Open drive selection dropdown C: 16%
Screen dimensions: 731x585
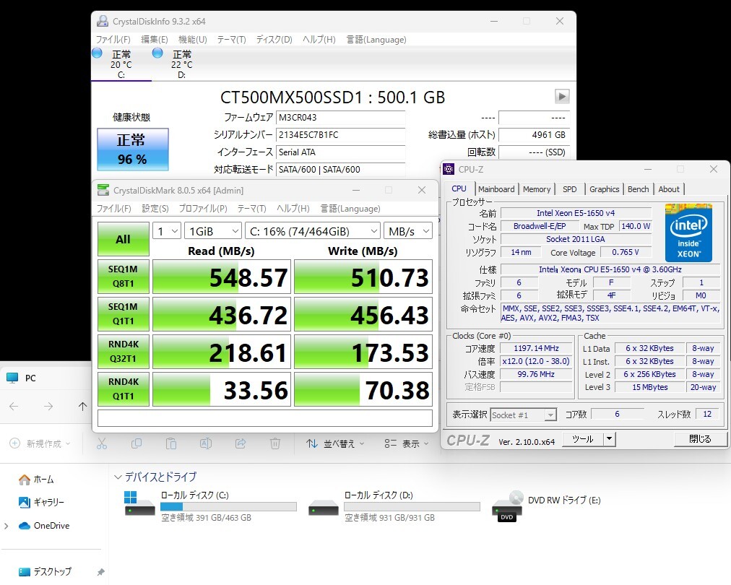[x=312, y=231]
